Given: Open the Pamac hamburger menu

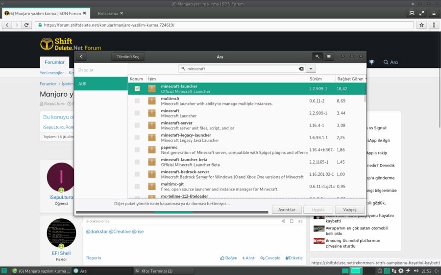Looking at the screenshot, I should pos(329,57).
